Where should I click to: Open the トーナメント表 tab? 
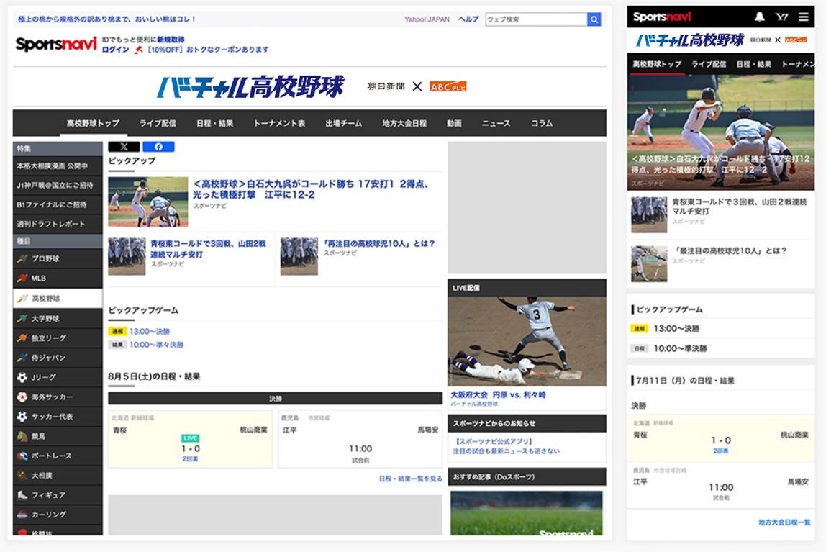[279, 123]
